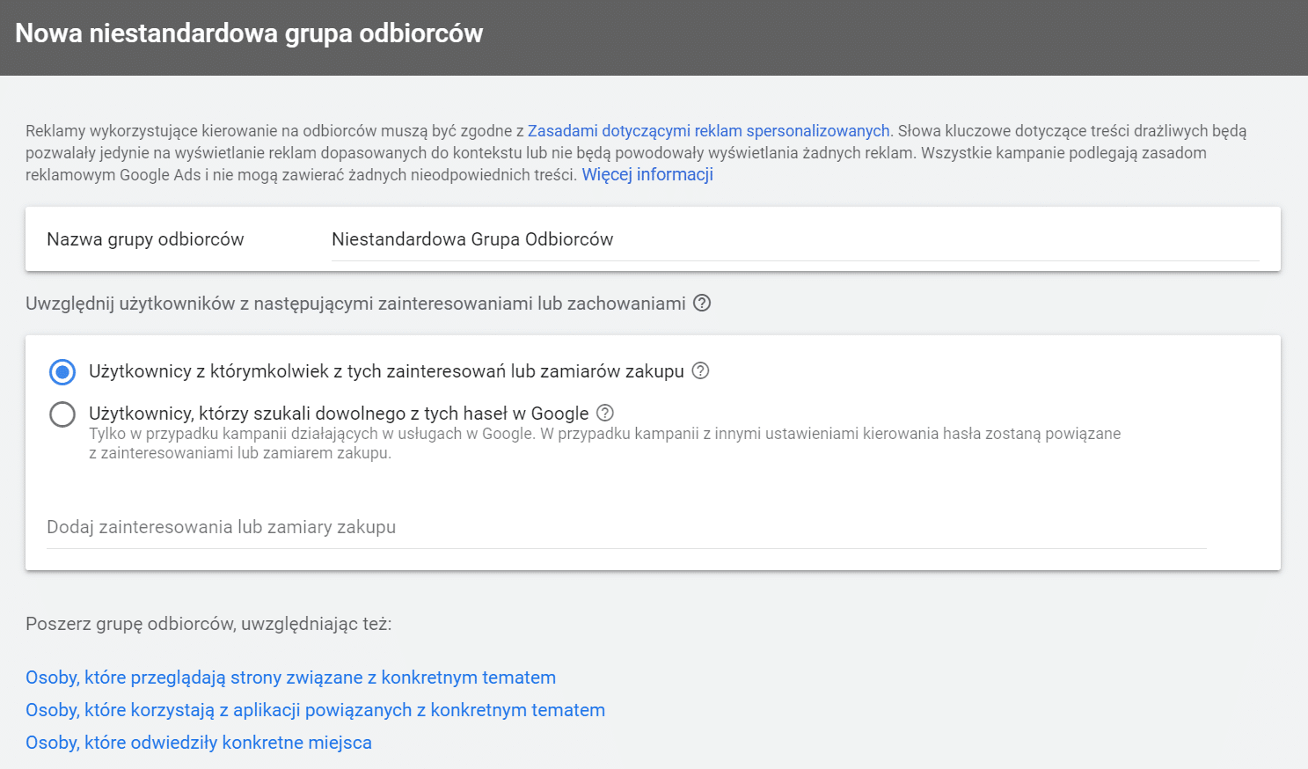1308x769 pixels.
Task: Click the intro paragraph starting 'Reklamy wykorzystujące kierowanie'
Action: tap(636, 153)
